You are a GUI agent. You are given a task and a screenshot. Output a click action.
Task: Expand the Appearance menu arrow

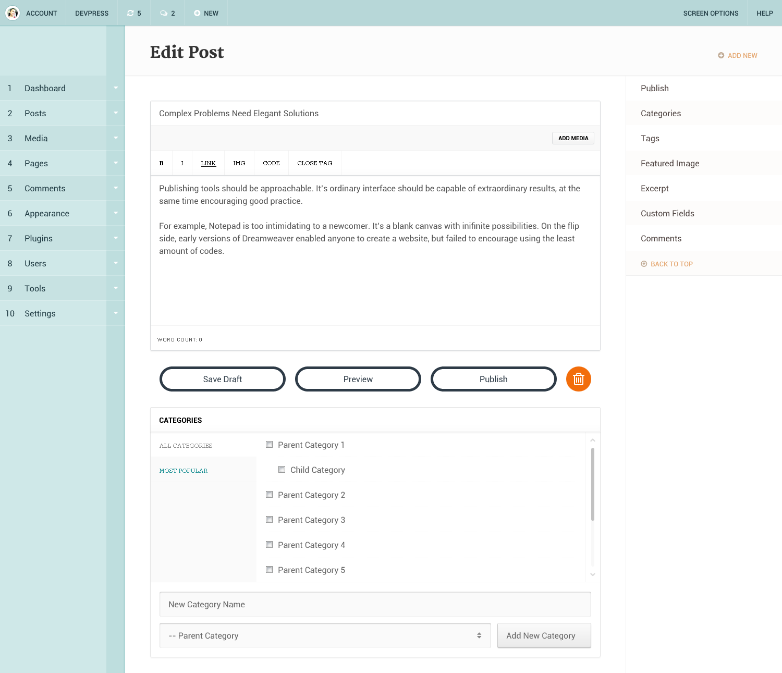(116, 213)
